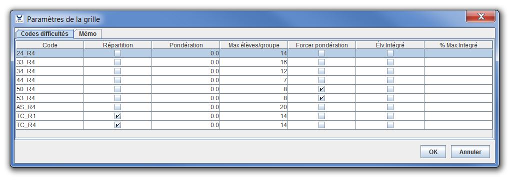
Task: Cancel changes with the Annuler button
Action: pyautogui.click(x=470, y=152)
